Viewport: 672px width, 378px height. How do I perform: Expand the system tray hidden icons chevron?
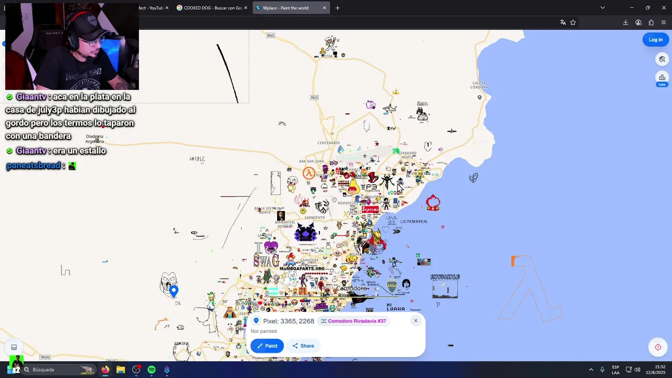tap(591, 370)
